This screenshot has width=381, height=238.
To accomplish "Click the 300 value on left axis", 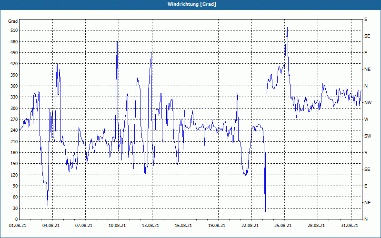I will pos(14,109).
